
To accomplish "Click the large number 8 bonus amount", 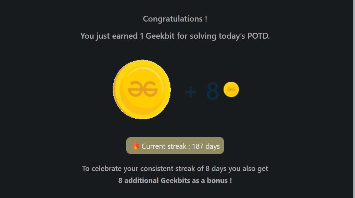I will tap(212, 91).
